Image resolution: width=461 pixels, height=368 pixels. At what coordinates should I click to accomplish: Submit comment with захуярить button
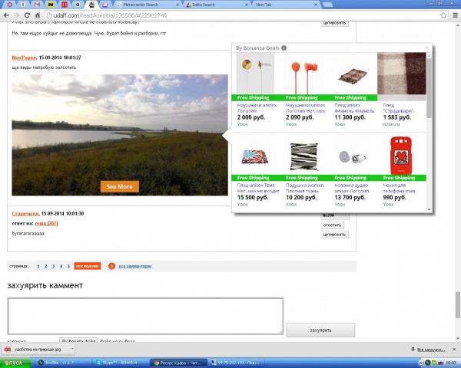click(x=320, y=330)
